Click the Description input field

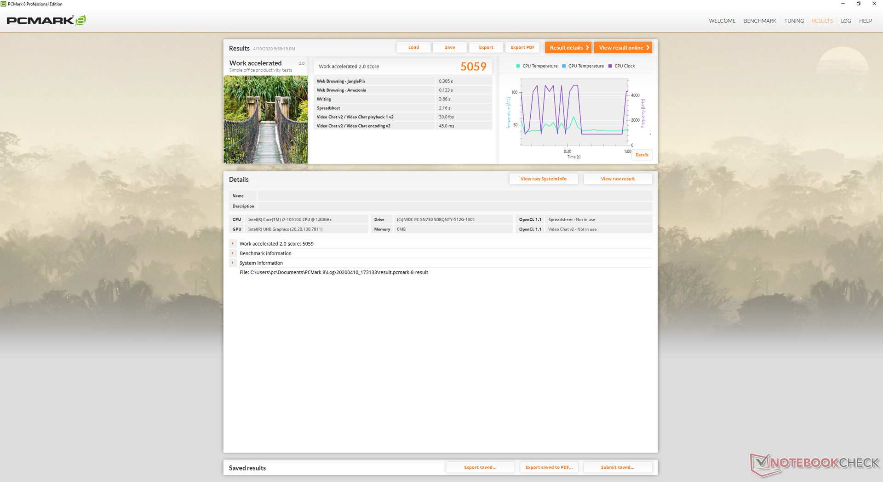point(454,207)
